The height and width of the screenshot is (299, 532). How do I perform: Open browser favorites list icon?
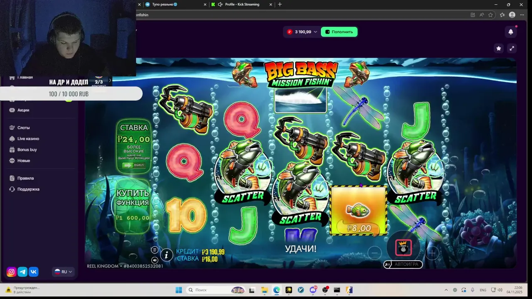pos(502,15)
